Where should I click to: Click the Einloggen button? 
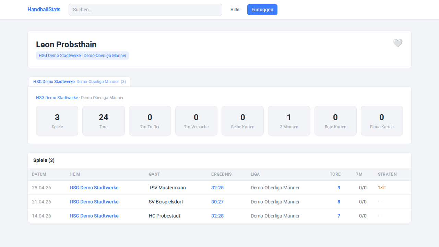[262, 10]
